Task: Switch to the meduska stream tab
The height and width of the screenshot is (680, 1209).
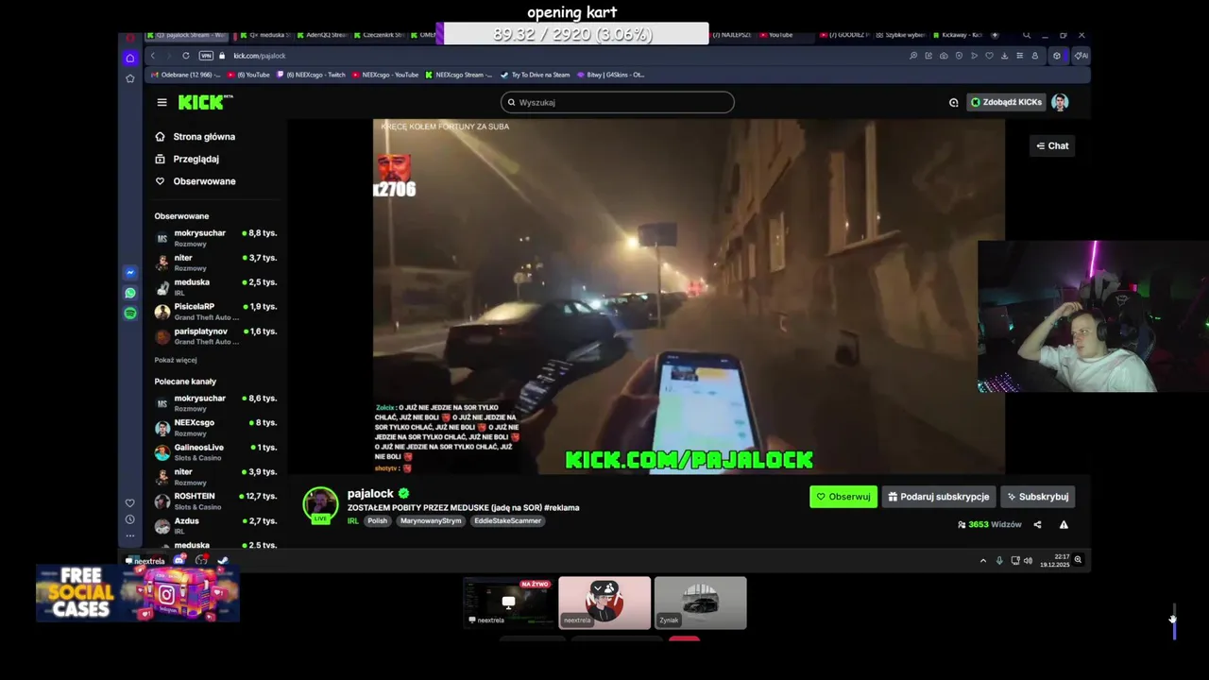Action: click(264, 35)
